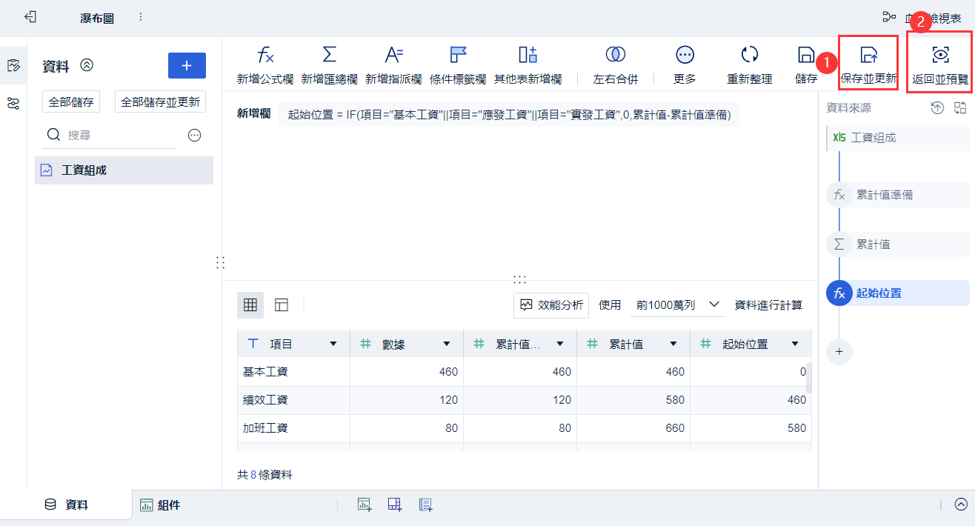Viewport: 975px width, 526px height.
Task: Click the 條件標籤欄 flag icon
Action: (458, 55)
